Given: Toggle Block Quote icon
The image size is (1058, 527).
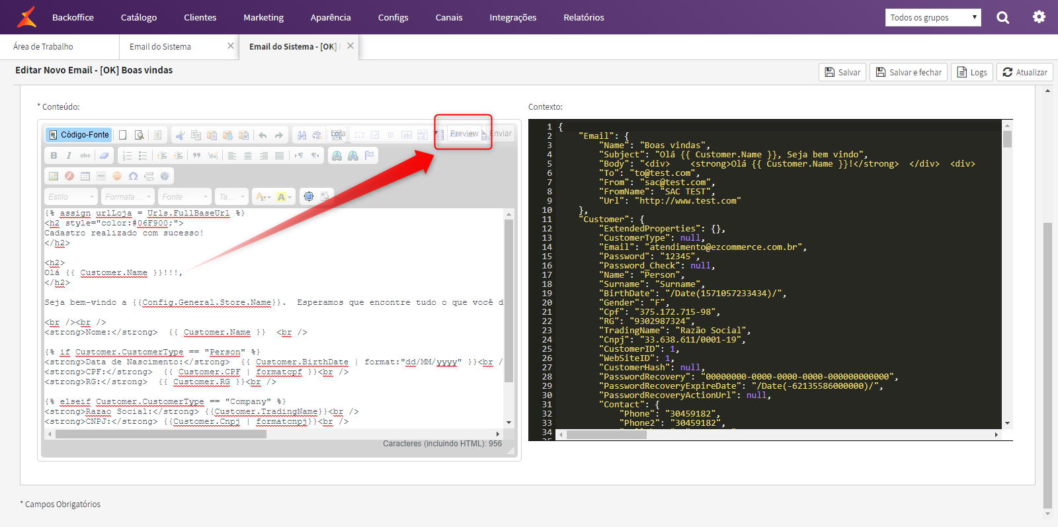Looking at the screenshot, I should coord(196,155).
